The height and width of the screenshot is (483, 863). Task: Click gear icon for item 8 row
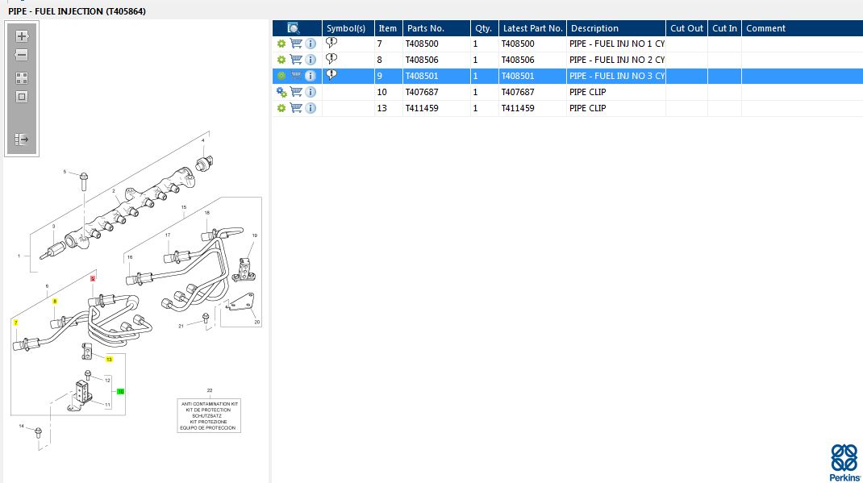tap(281, 60)
